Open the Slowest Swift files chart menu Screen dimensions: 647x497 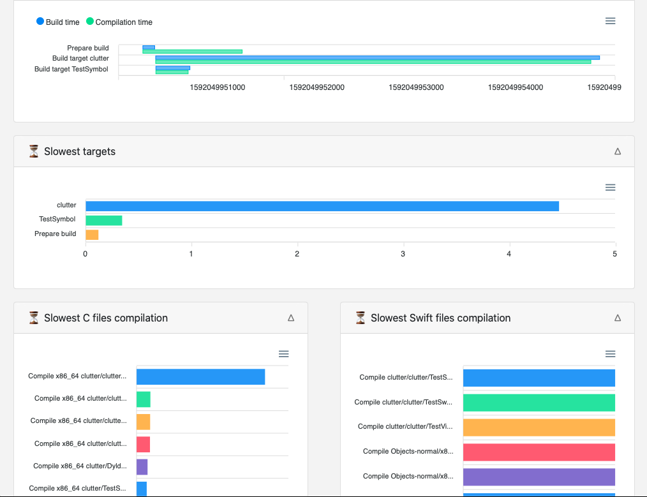point(610,354)
